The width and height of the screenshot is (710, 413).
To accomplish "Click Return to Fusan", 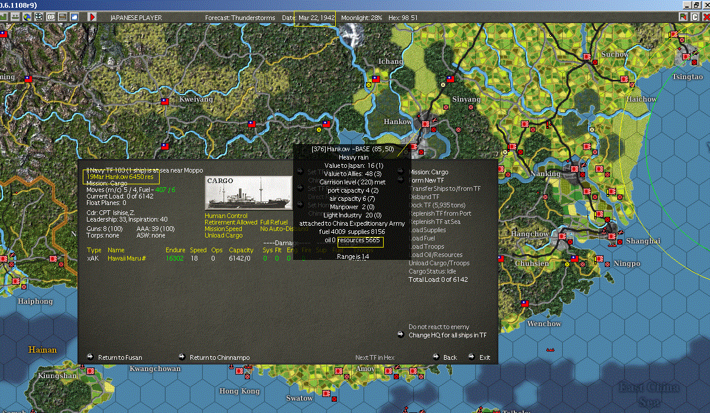I will [120, 357].
